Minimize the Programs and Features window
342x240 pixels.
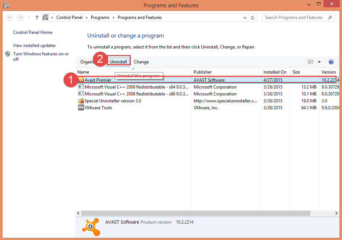309,4
